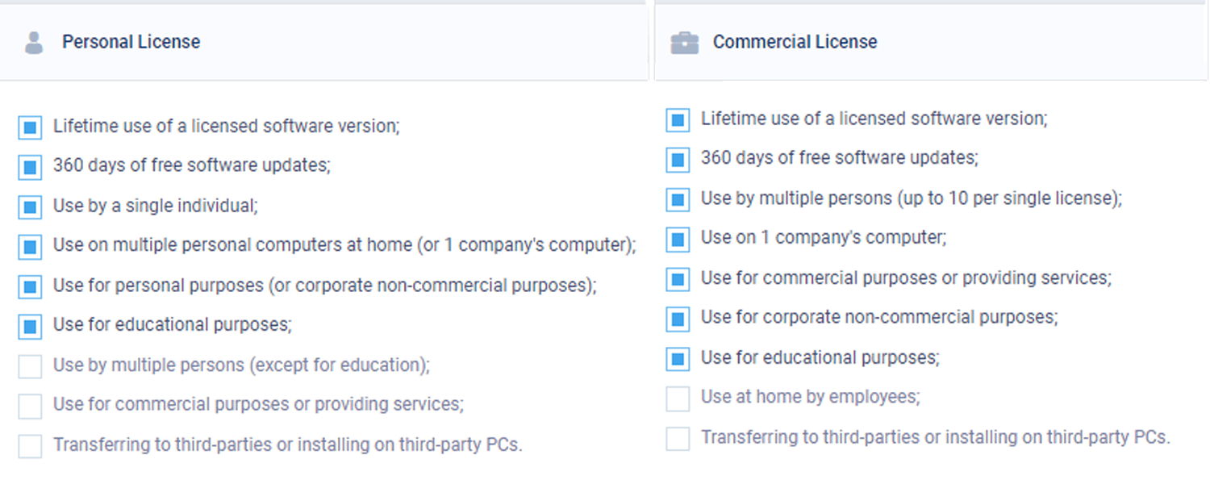Click the Commercial License briefcase icon
Screen dimensions: 1210x484
(684, 43)
